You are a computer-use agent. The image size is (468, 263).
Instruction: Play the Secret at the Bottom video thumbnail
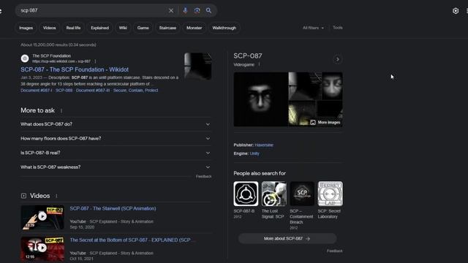(42, 248)
